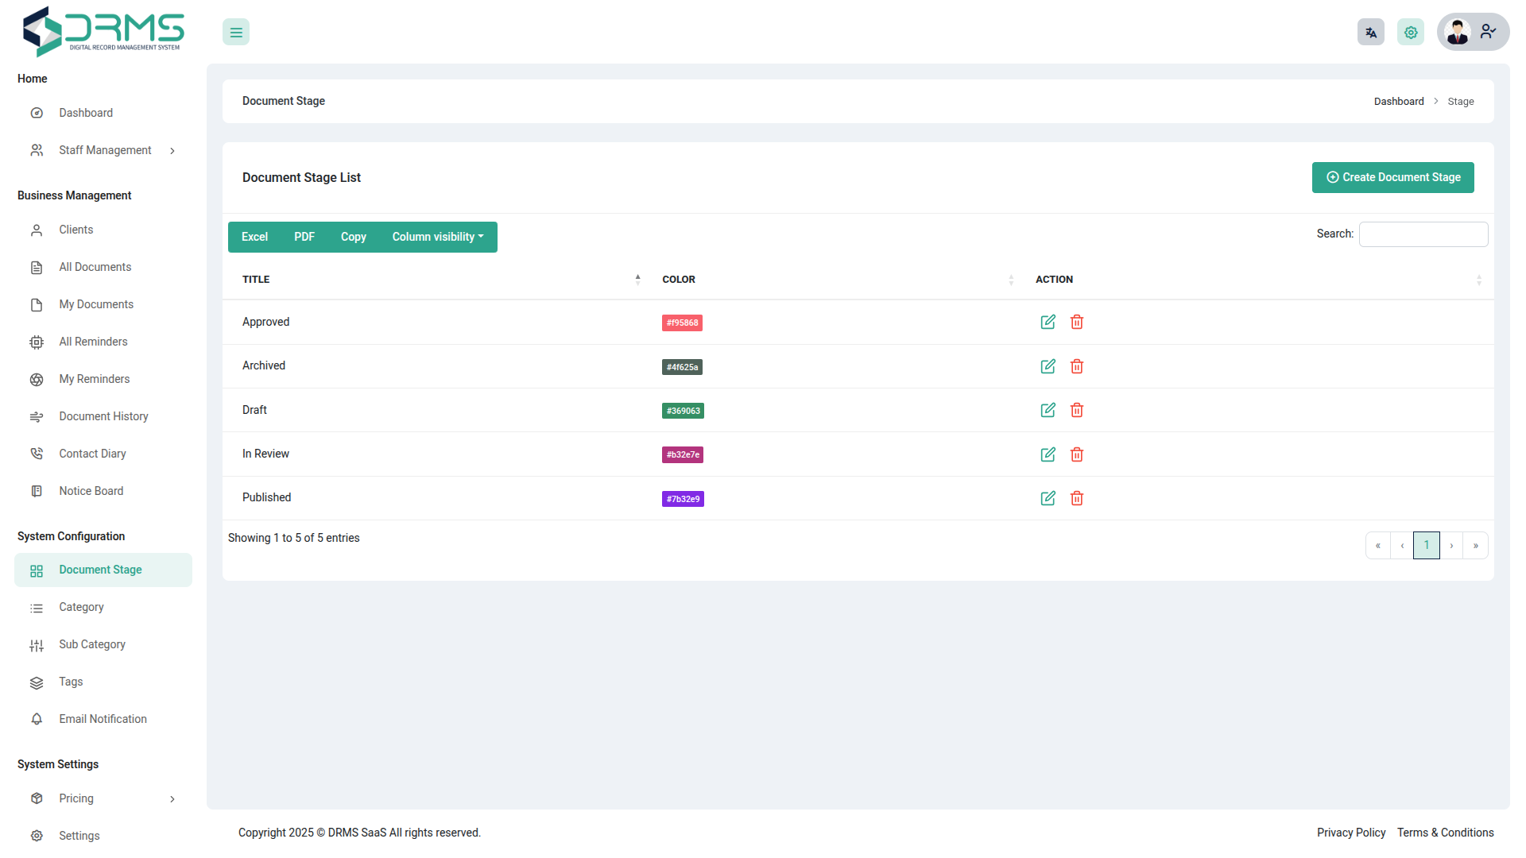This screenshot has height=858, width=1526.
Task: Open Column visibility dropdown
Action: click(437, 237)
